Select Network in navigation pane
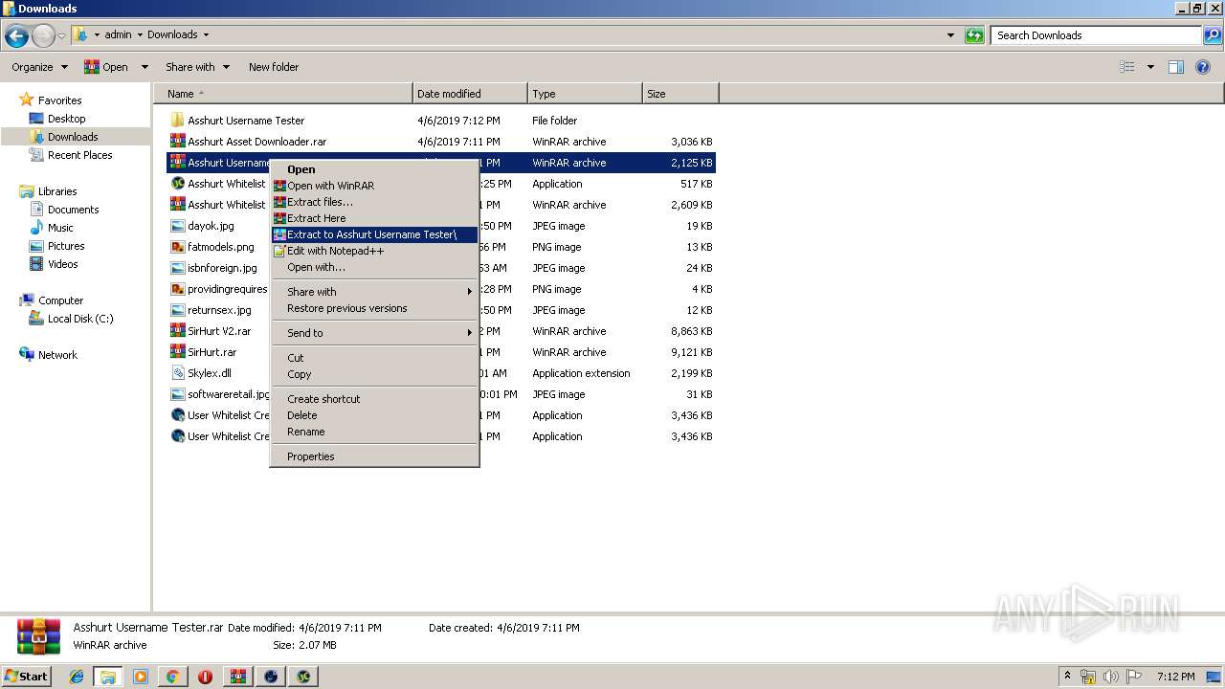The width and height of the screenshot is (1225, 689). [x=57, y=355]
